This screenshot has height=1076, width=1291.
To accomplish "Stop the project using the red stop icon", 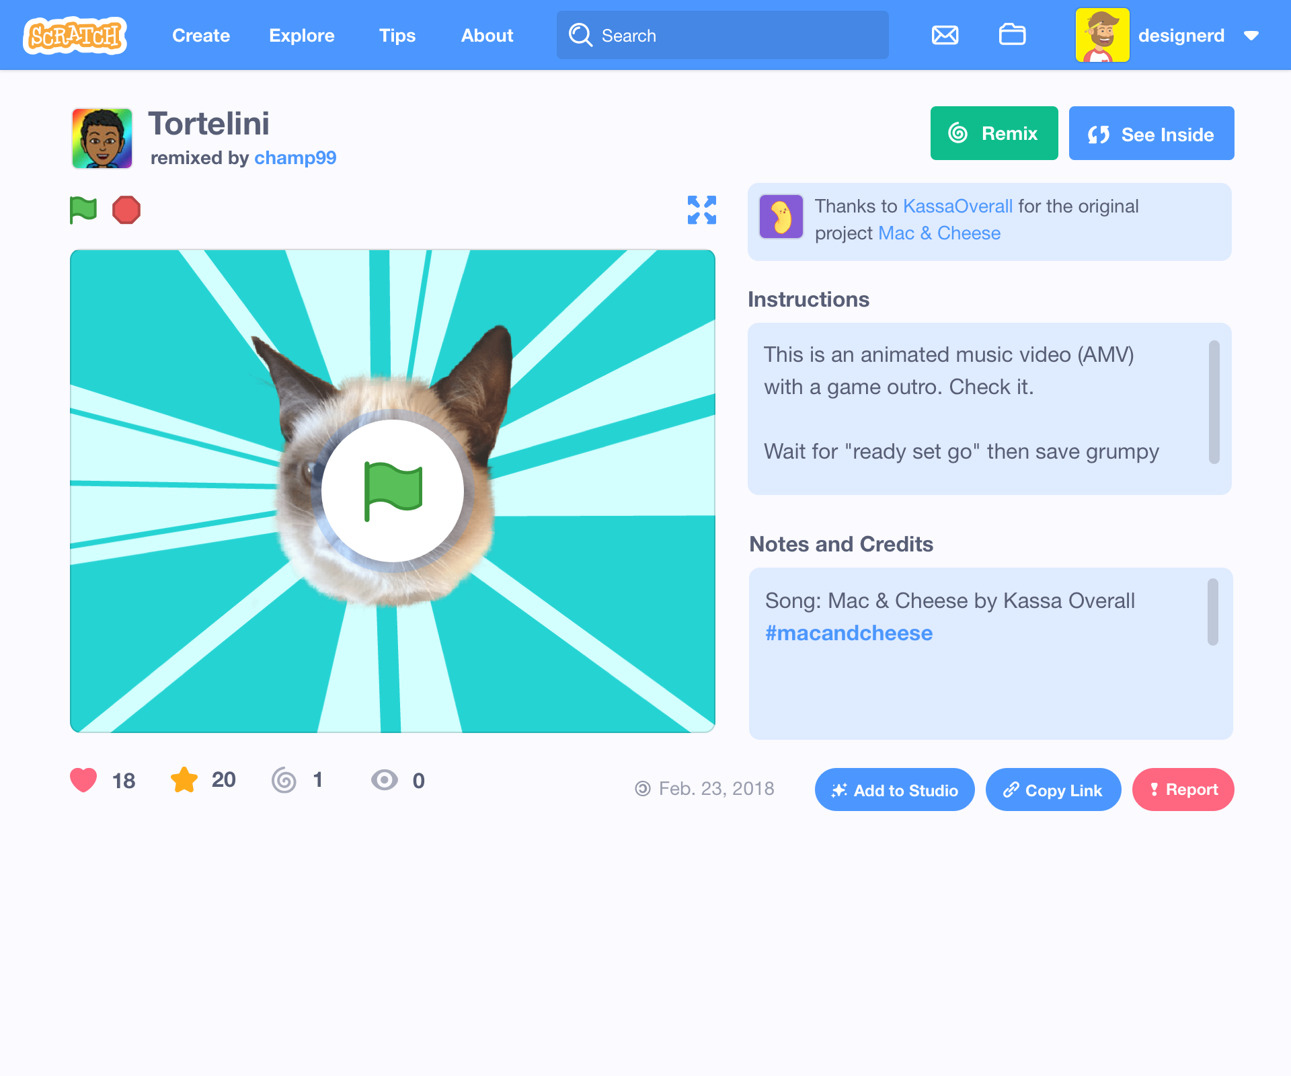I will coord(126,209).
